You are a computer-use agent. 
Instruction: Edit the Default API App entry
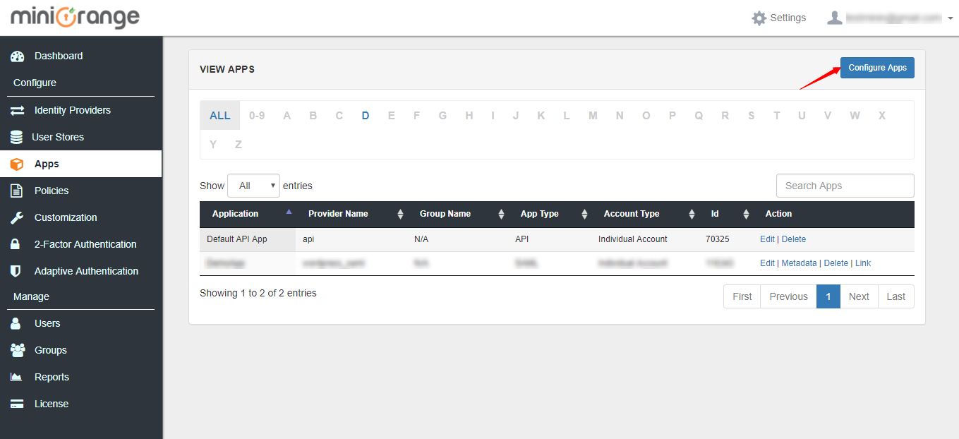767,239
